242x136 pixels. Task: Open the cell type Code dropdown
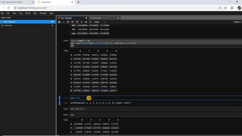pyautogui.click(x=99, y=22)
